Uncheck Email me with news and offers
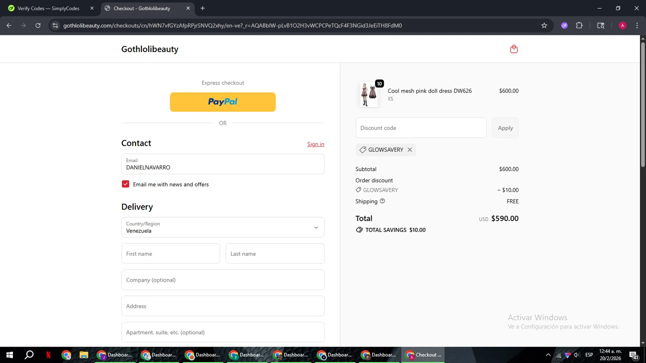The width and height of the screenshot is (646, 363). (x=125, y=184)
